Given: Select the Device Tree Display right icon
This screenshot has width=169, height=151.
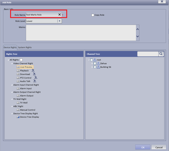Looking at the screenshot, I should tap(18, 117).
